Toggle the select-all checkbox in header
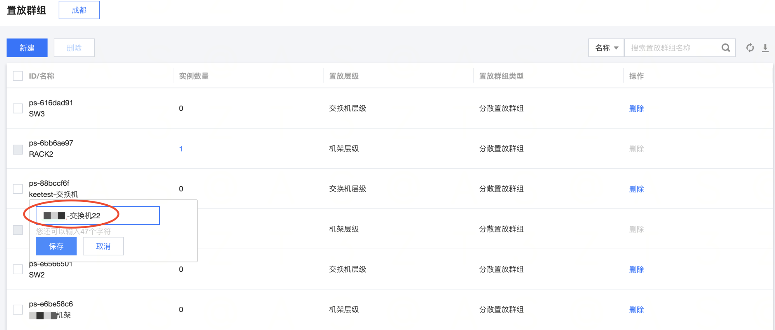The width and height of the screenshot is (775, 330). coord(18,76)
